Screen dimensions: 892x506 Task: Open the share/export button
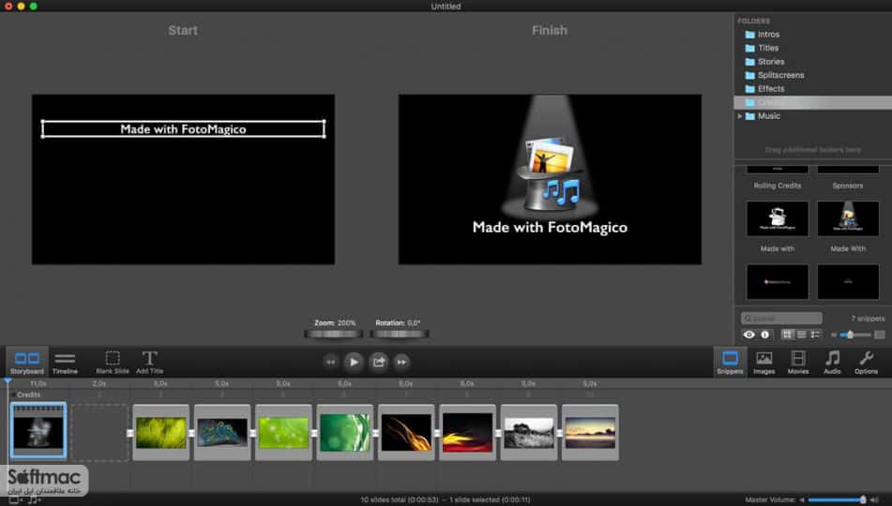378,362
